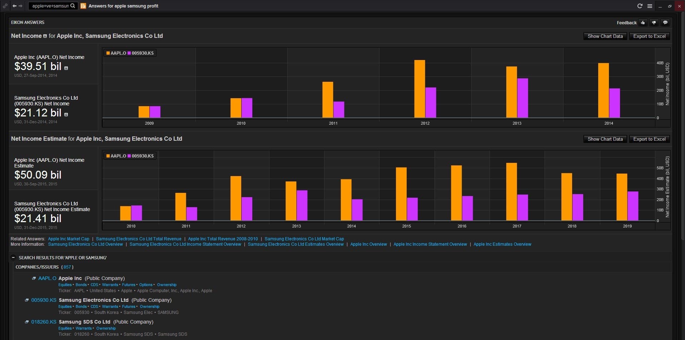Click orange AAPL.O legend swatch in Net Income chart
This screenshot has width=685, height=340.
(x=108, y=53)
